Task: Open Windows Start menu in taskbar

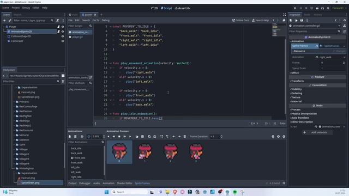Action: coord(107,192)
